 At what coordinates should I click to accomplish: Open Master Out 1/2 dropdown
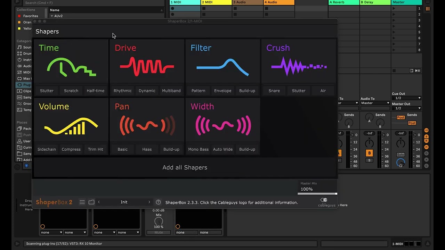pos(406,108)
